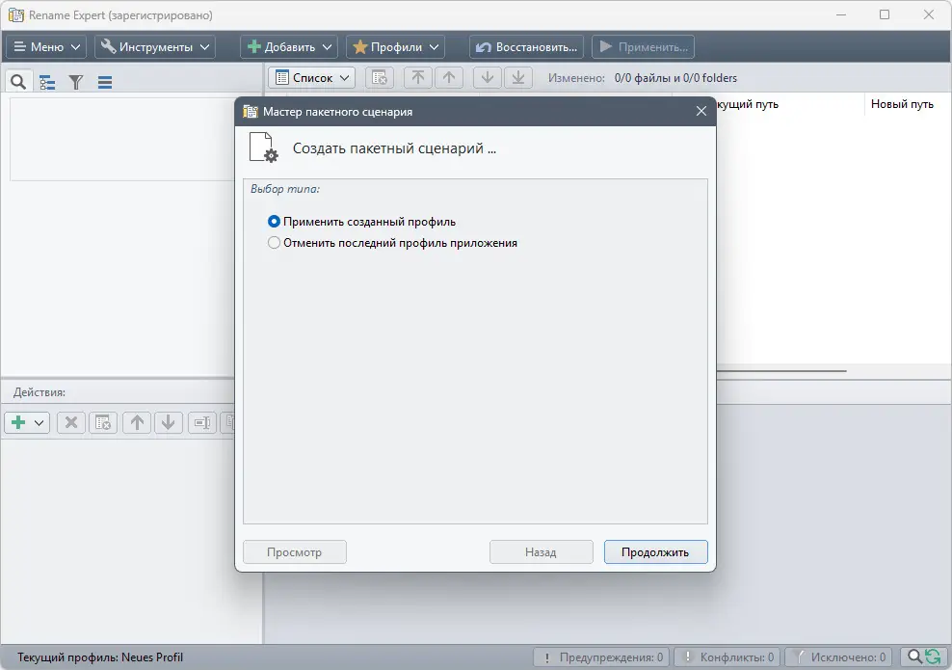
Task: Move item up arrow in file list toolbar
Action: click(449, 78)
